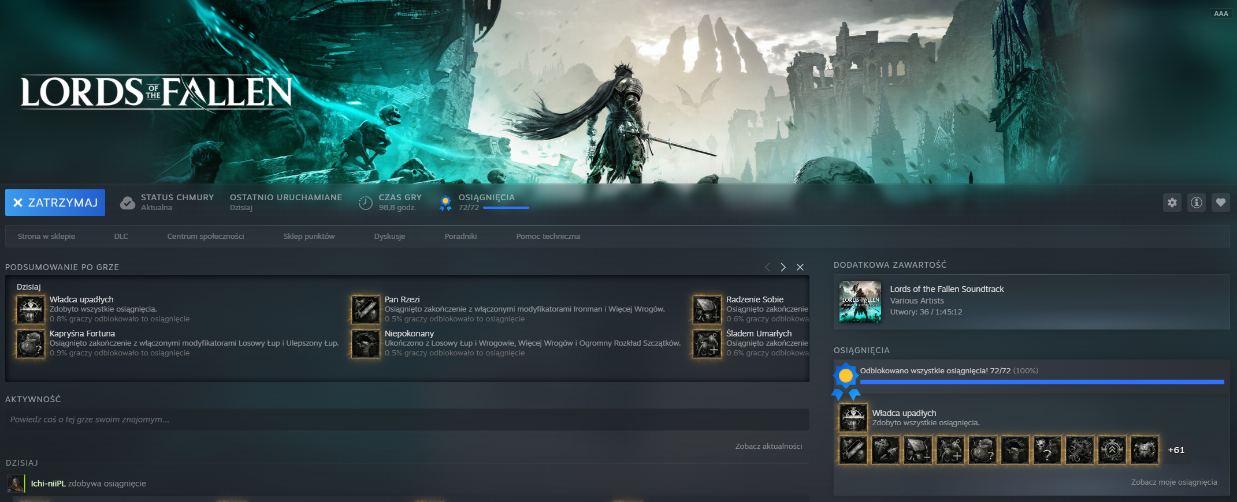Screen dimensions: 1237x502
Task: Open the Dyskusje tab
Action: [389, 237]
